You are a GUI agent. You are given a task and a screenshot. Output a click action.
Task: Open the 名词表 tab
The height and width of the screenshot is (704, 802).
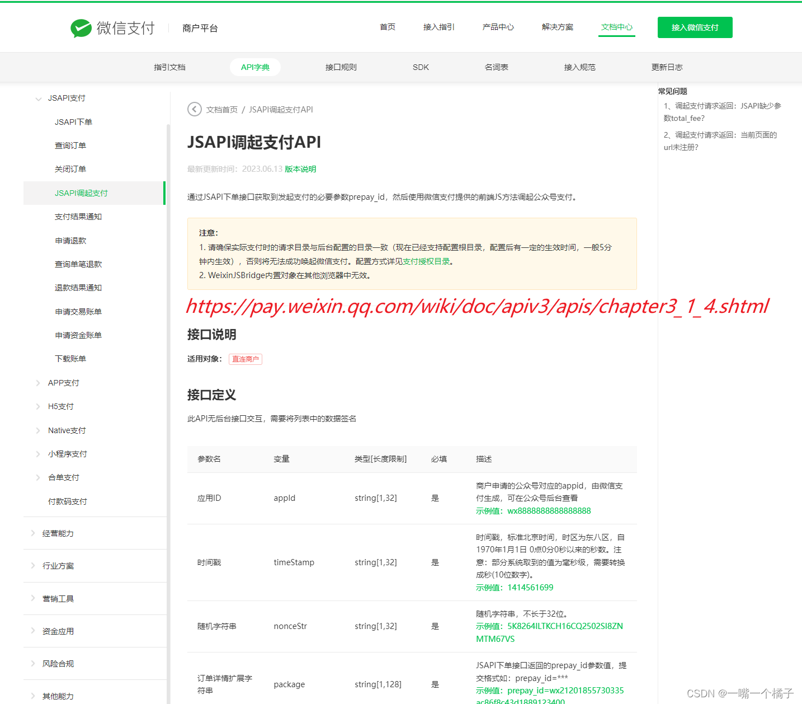[496, 67]
